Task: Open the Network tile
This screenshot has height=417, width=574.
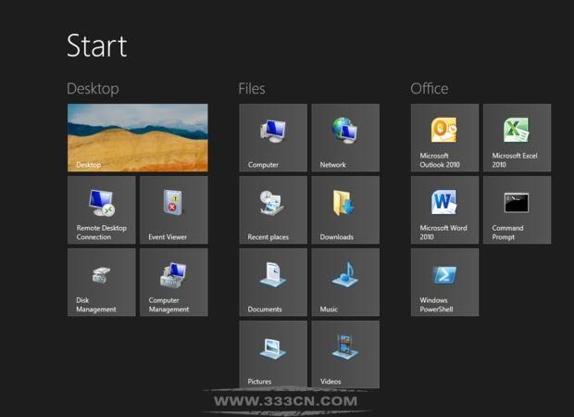Action: coord(345,138)
